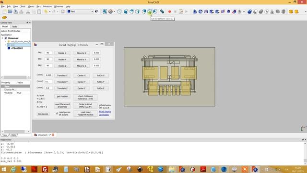The height and width of the screenshot is (173, 307).
Task: Open the Draw style dropdown arrow
Action: point(114,12)
